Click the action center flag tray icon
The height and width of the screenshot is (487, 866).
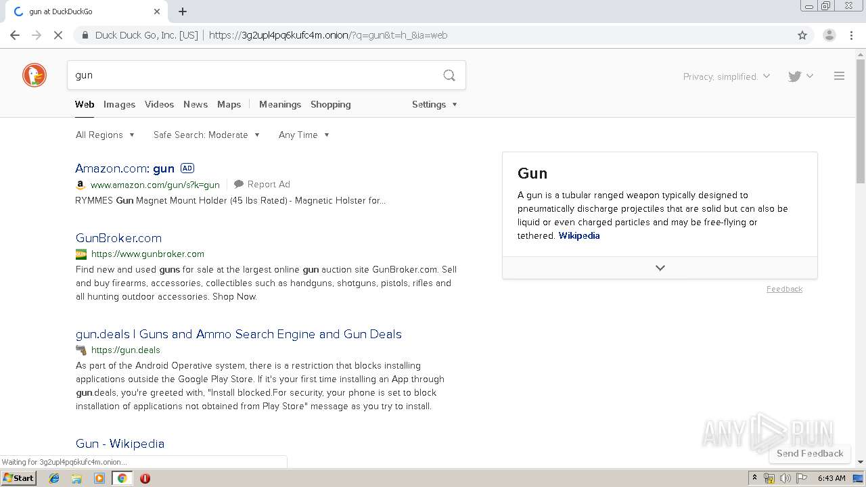(x=802, y=478)
